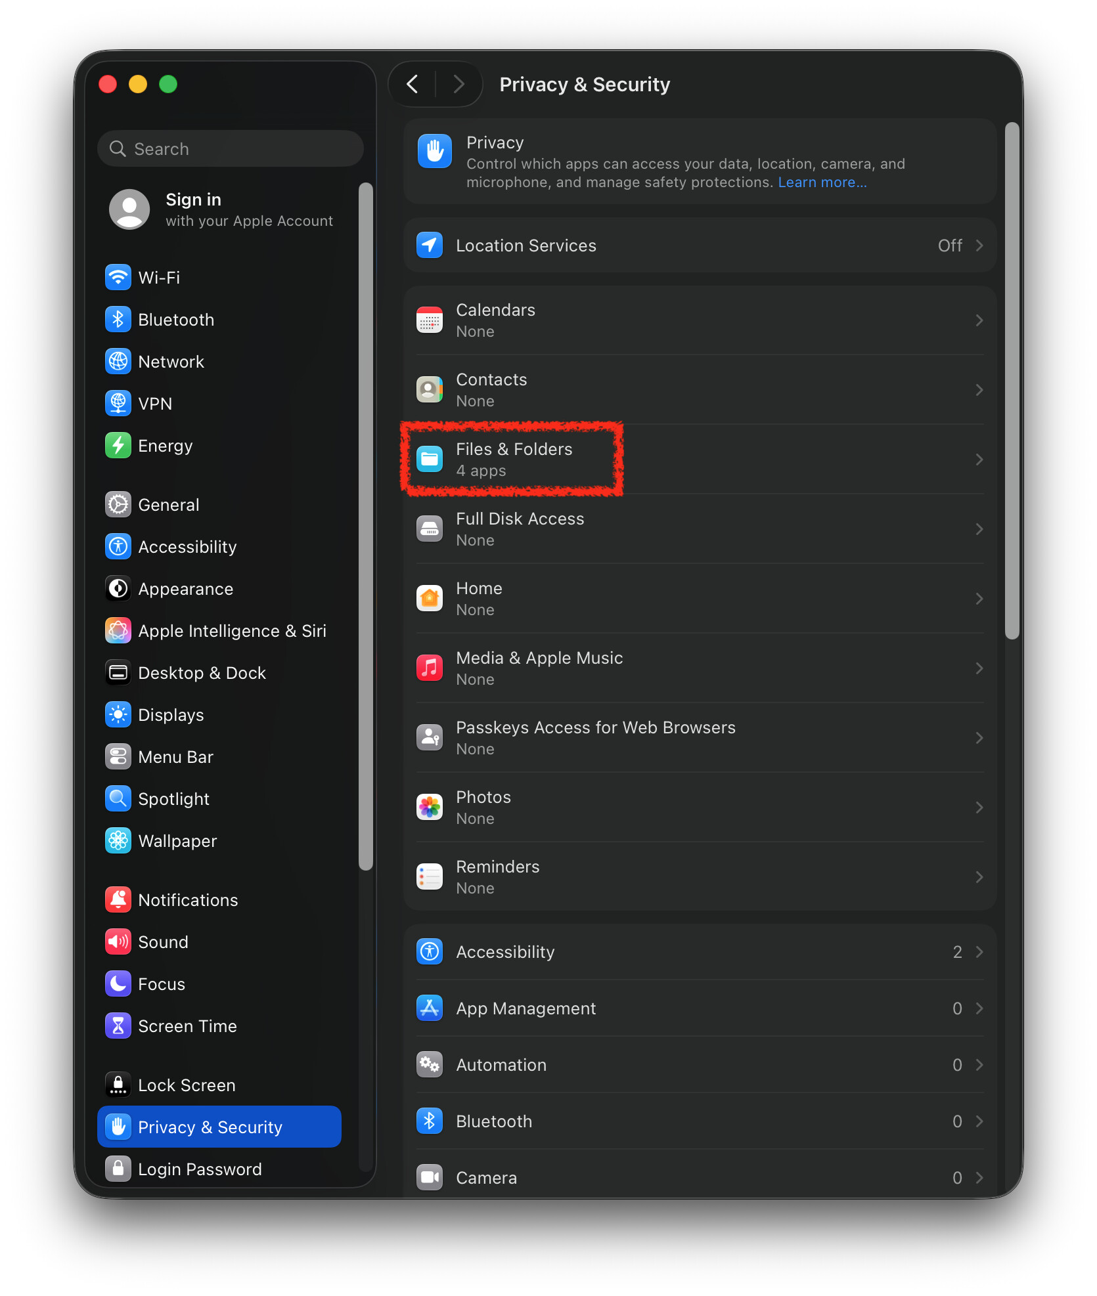
Task: Open Focus in the sidebar
Action: click(x=219, y=983)
